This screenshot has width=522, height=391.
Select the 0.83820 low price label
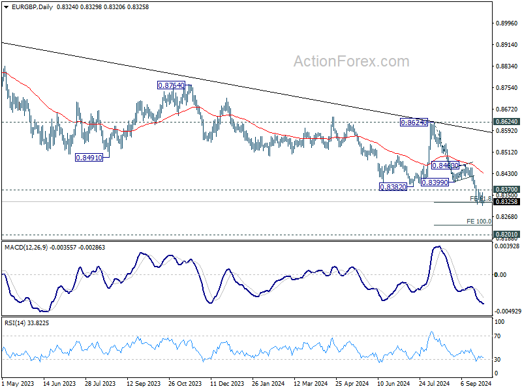(393, 187)
